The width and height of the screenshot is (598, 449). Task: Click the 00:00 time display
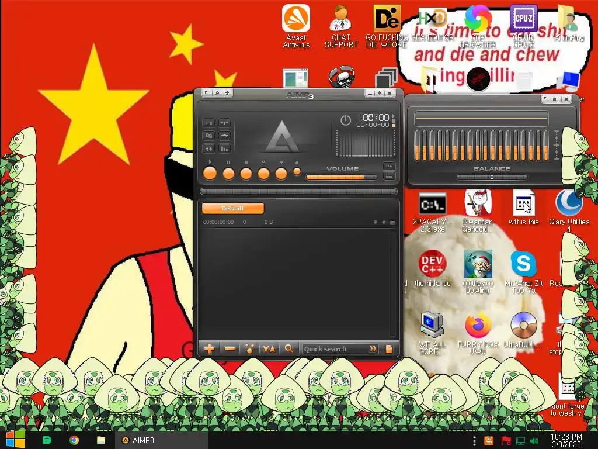pyautogui.click(x=376, y=117)
